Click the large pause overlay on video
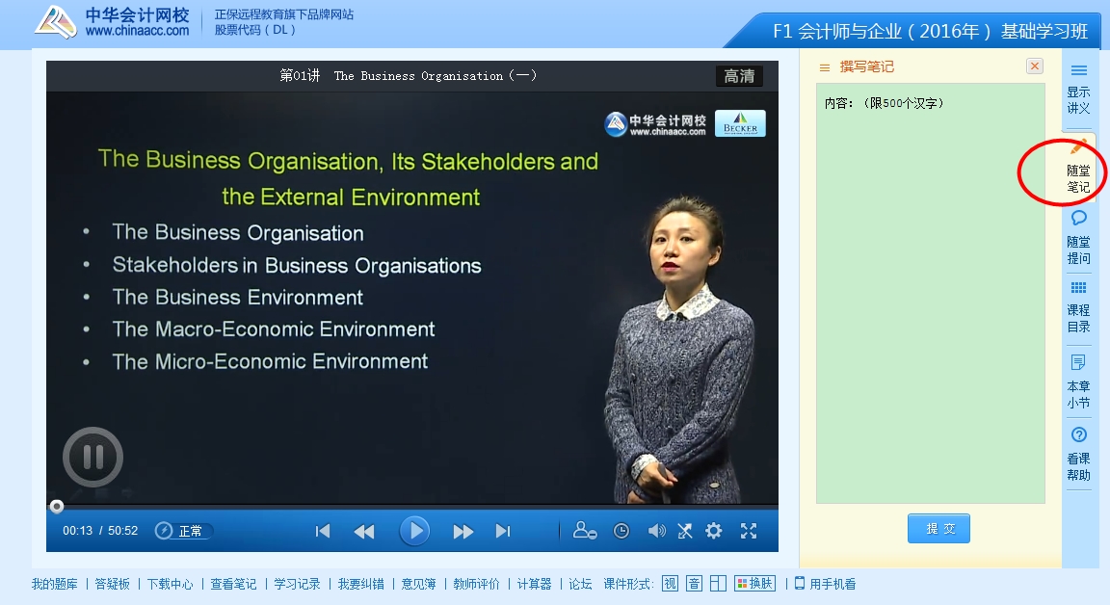Screen dimensions: 1110x605 93,457
